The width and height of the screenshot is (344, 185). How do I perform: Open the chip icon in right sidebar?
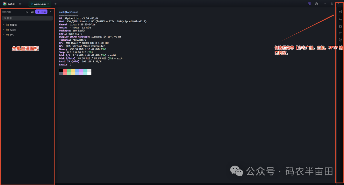(x=340, y=26)
